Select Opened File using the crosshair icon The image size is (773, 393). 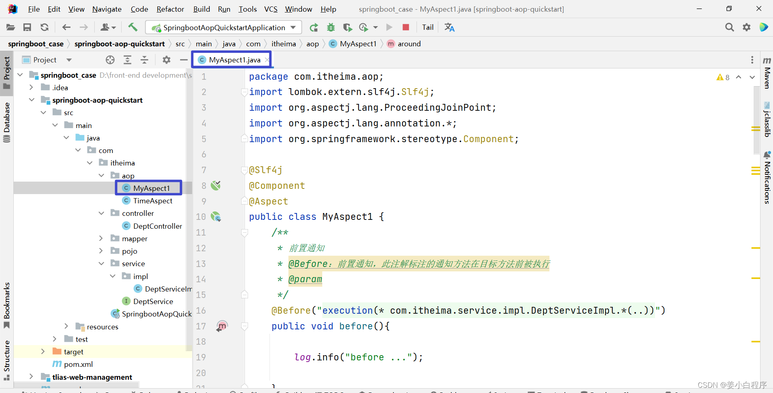(110, 60)
